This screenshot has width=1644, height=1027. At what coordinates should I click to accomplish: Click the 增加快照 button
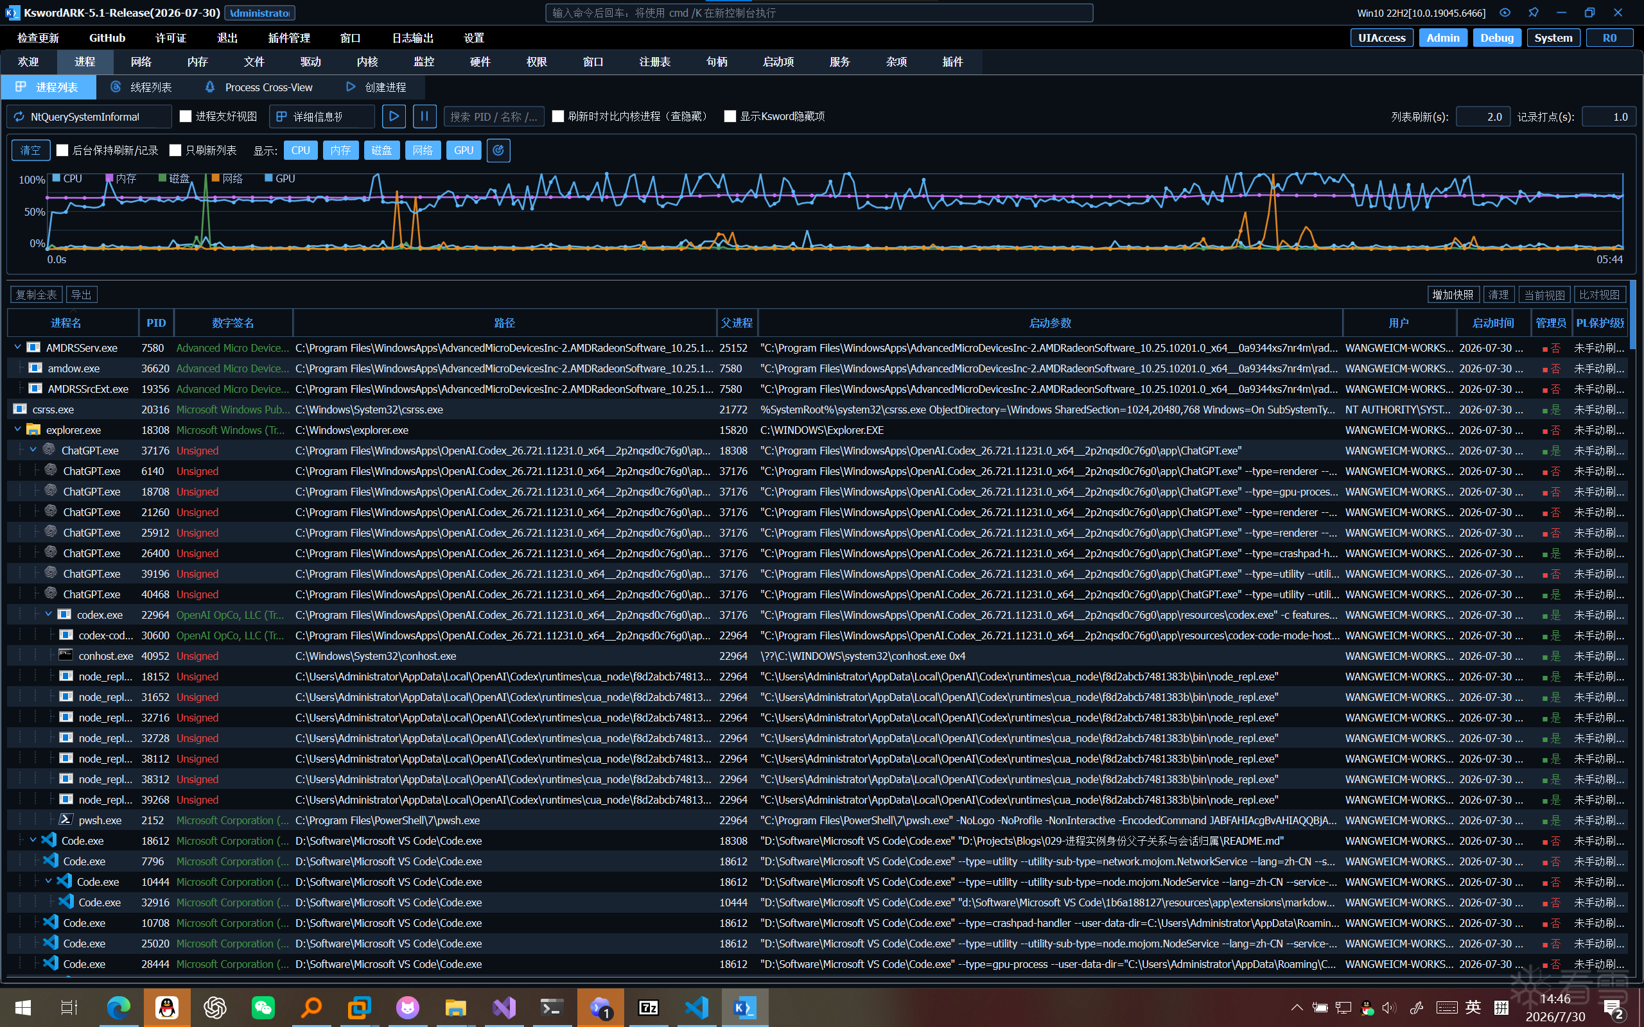tap(1453, 295)
